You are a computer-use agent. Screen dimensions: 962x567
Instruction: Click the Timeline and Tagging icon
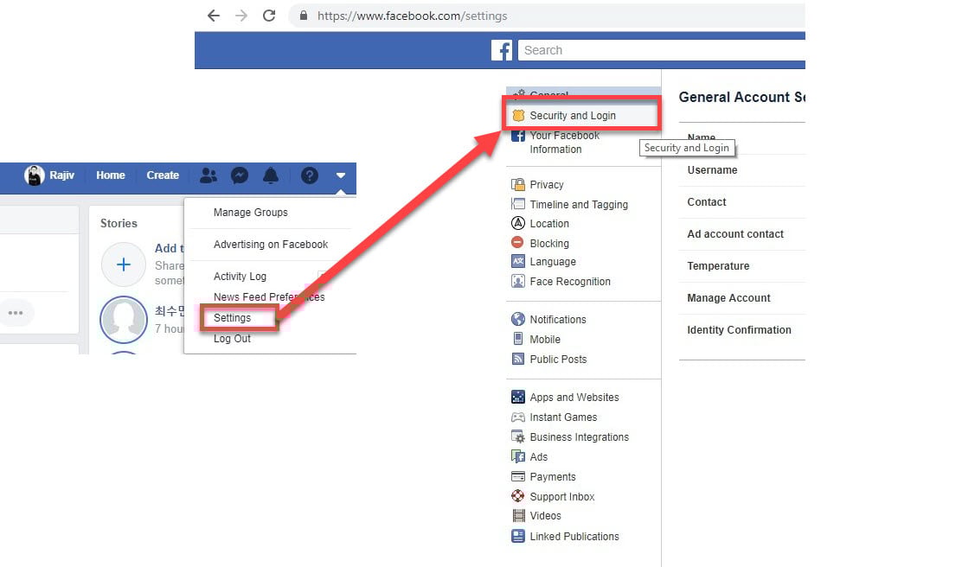tap(518, 203)
